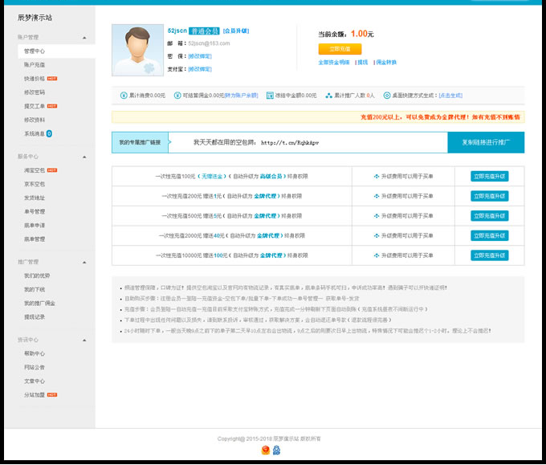Collapse the 推广管理 sidebar section

point(84,262)
